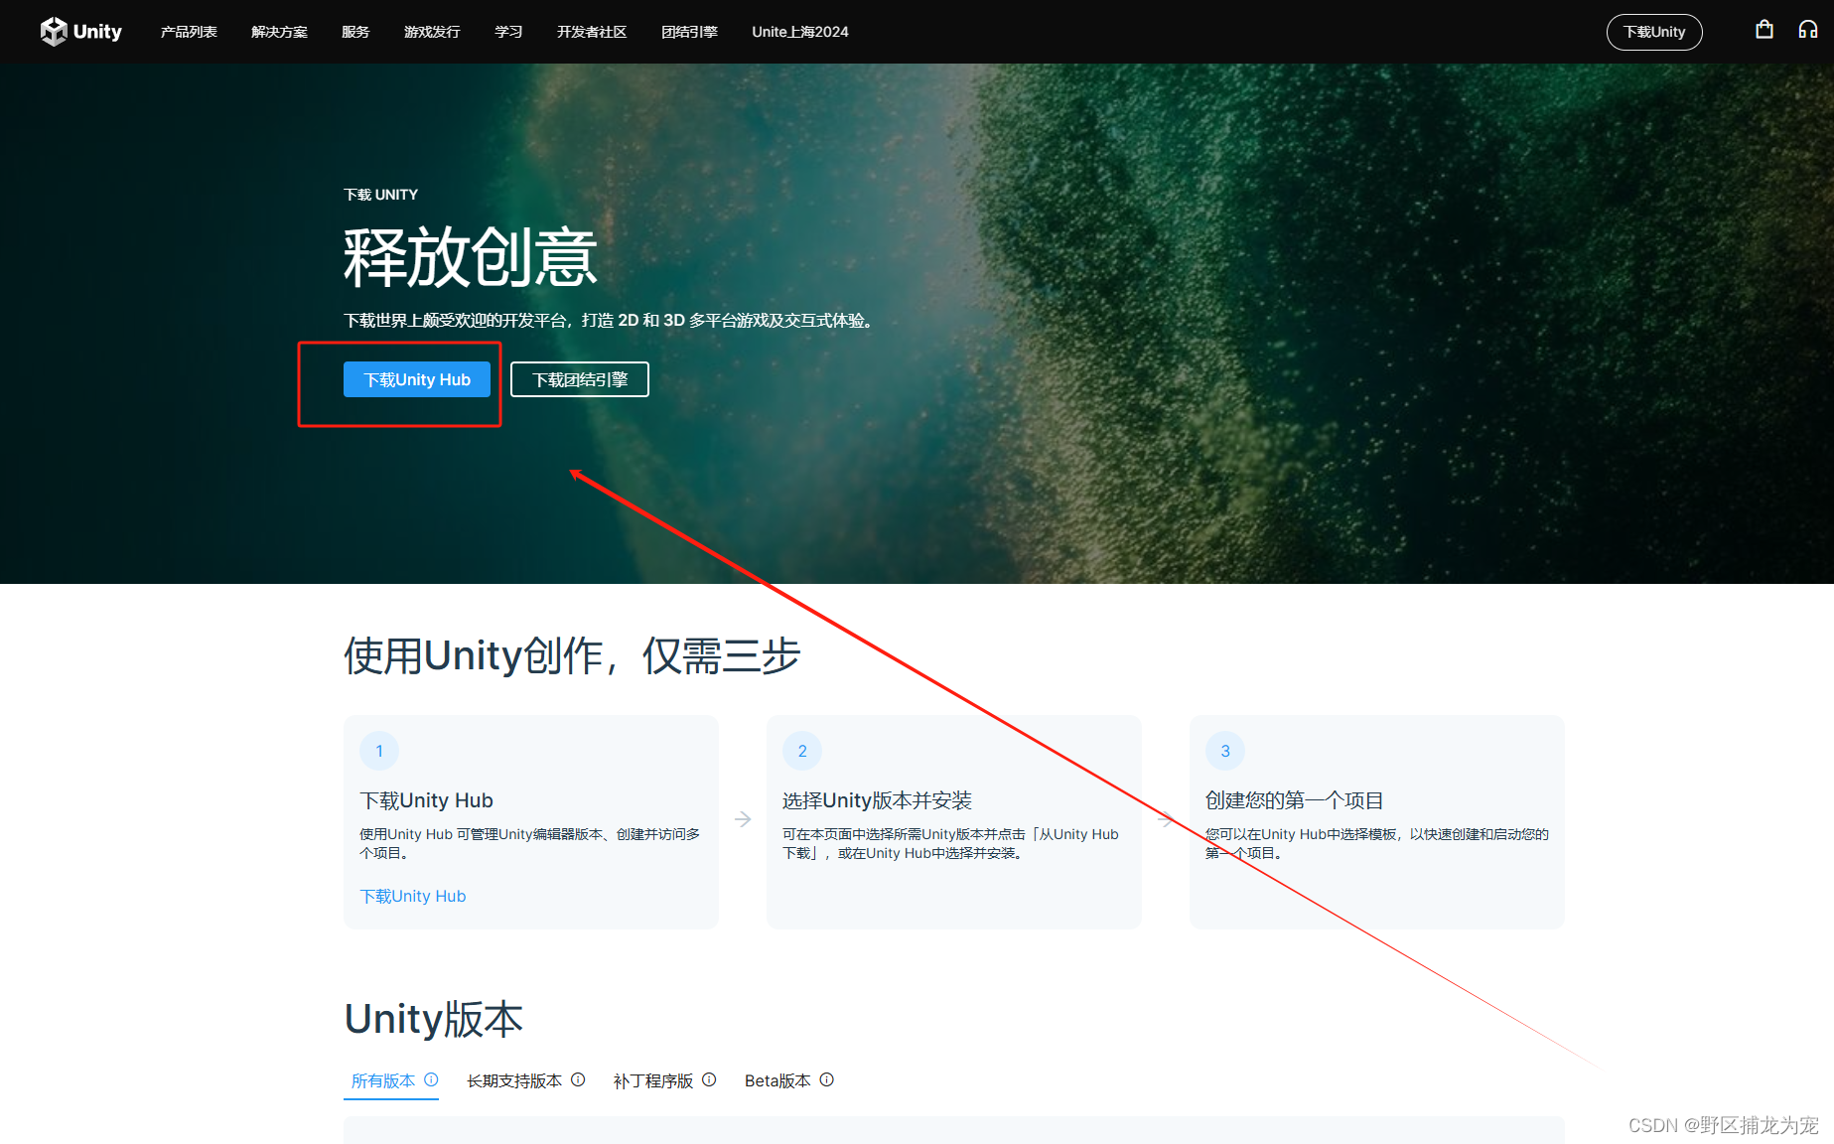Click the Unity logo in header

[x=80, y=32]
